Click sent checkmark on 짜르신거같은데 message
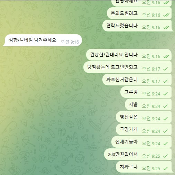This screenshot has height=175, width=175. click(x=166, y=81)
